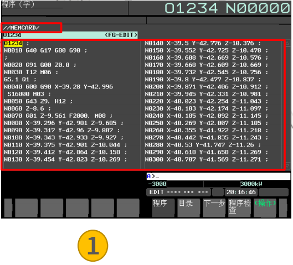Select the highlighted O1234 program word
This screenshot has width=293, height=265.
coord(13,43)
